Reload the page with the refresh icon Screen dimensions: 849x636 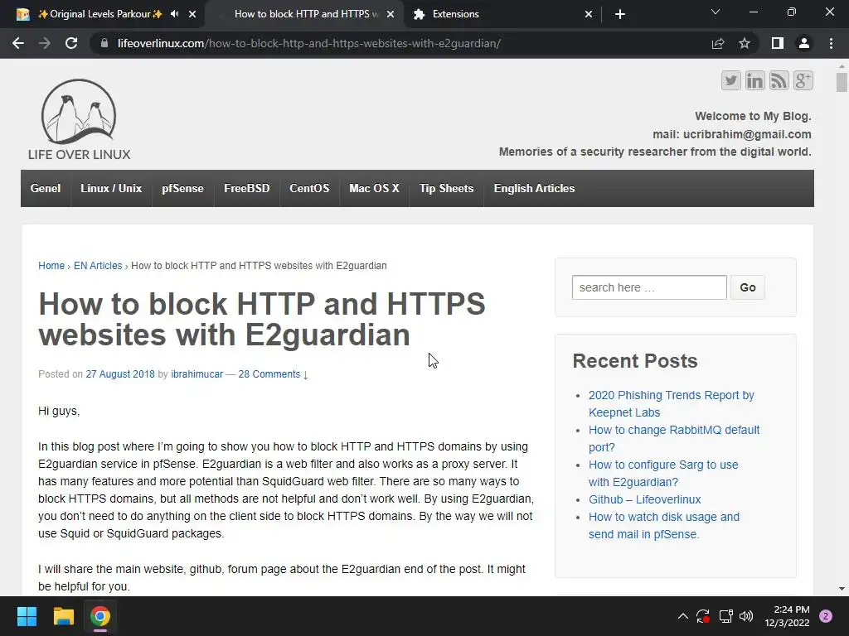pyautogui.click(x=71, y=43)
